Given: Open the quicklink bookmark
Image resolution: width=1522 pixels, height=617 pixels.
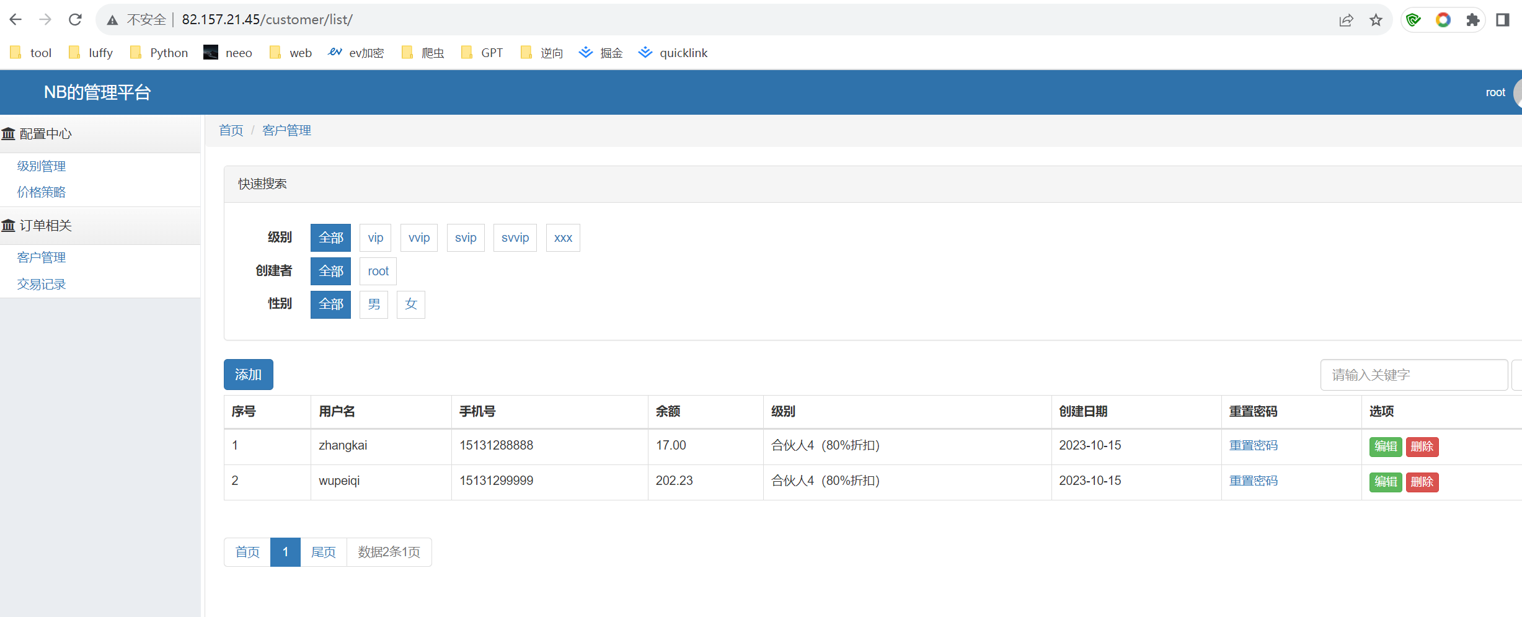Looking at the screenshot, I should pos(673,53).
